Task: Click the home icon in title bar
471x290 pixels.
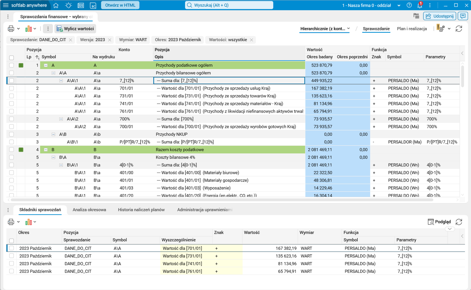Action: [56, 5]
